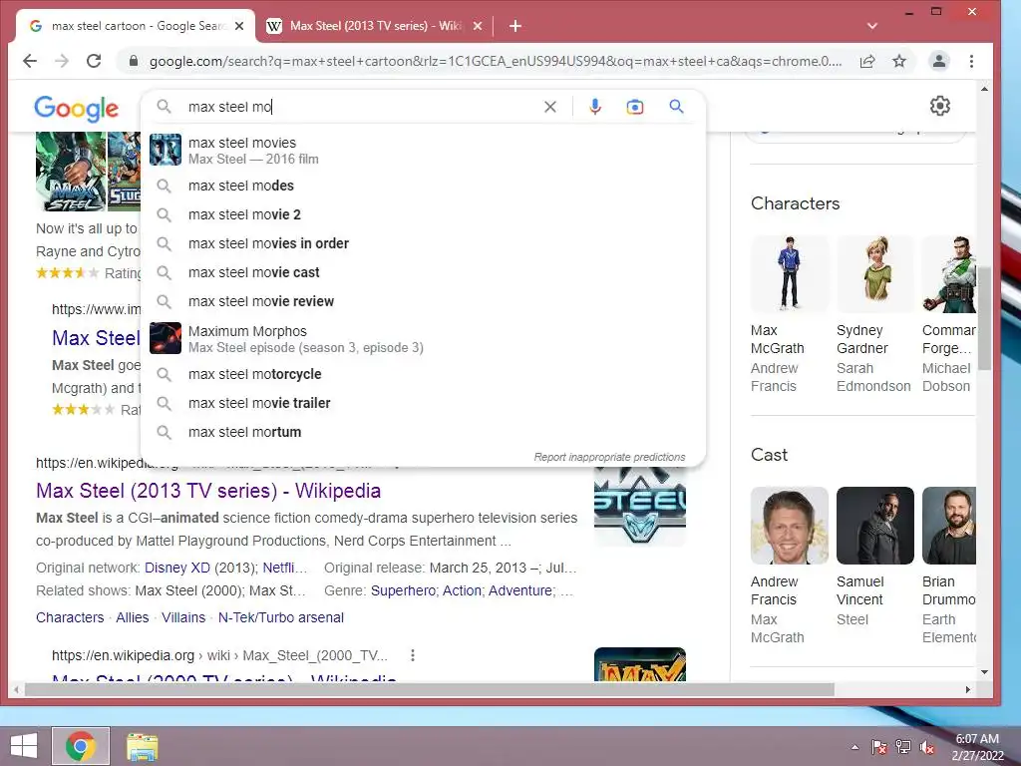Click the Adventure genre link
This screenshot has width=1021, height=766.
pos(520,590)
